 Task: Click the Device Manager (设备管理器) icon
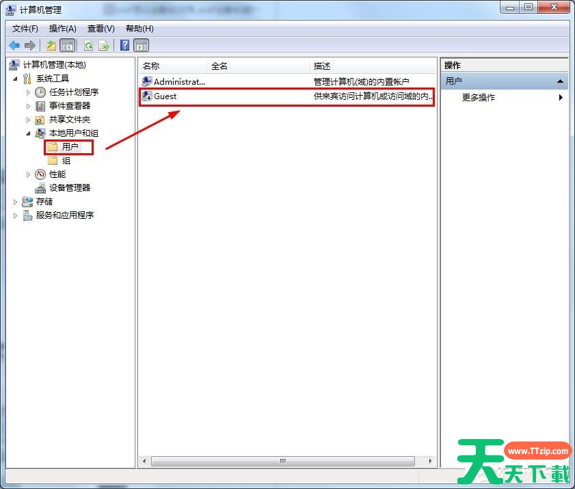(40, 188)
